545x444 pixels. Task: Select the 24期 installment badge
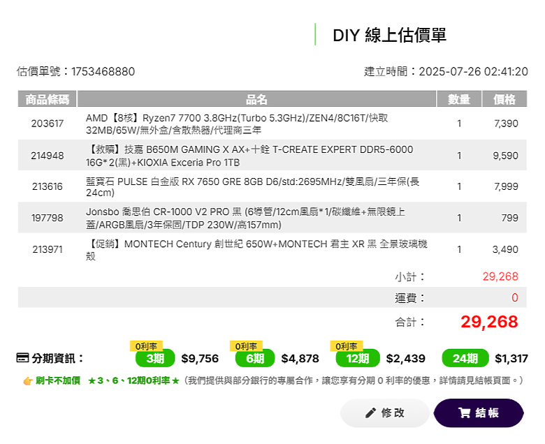pyautogui.click(x=465, y=358)
